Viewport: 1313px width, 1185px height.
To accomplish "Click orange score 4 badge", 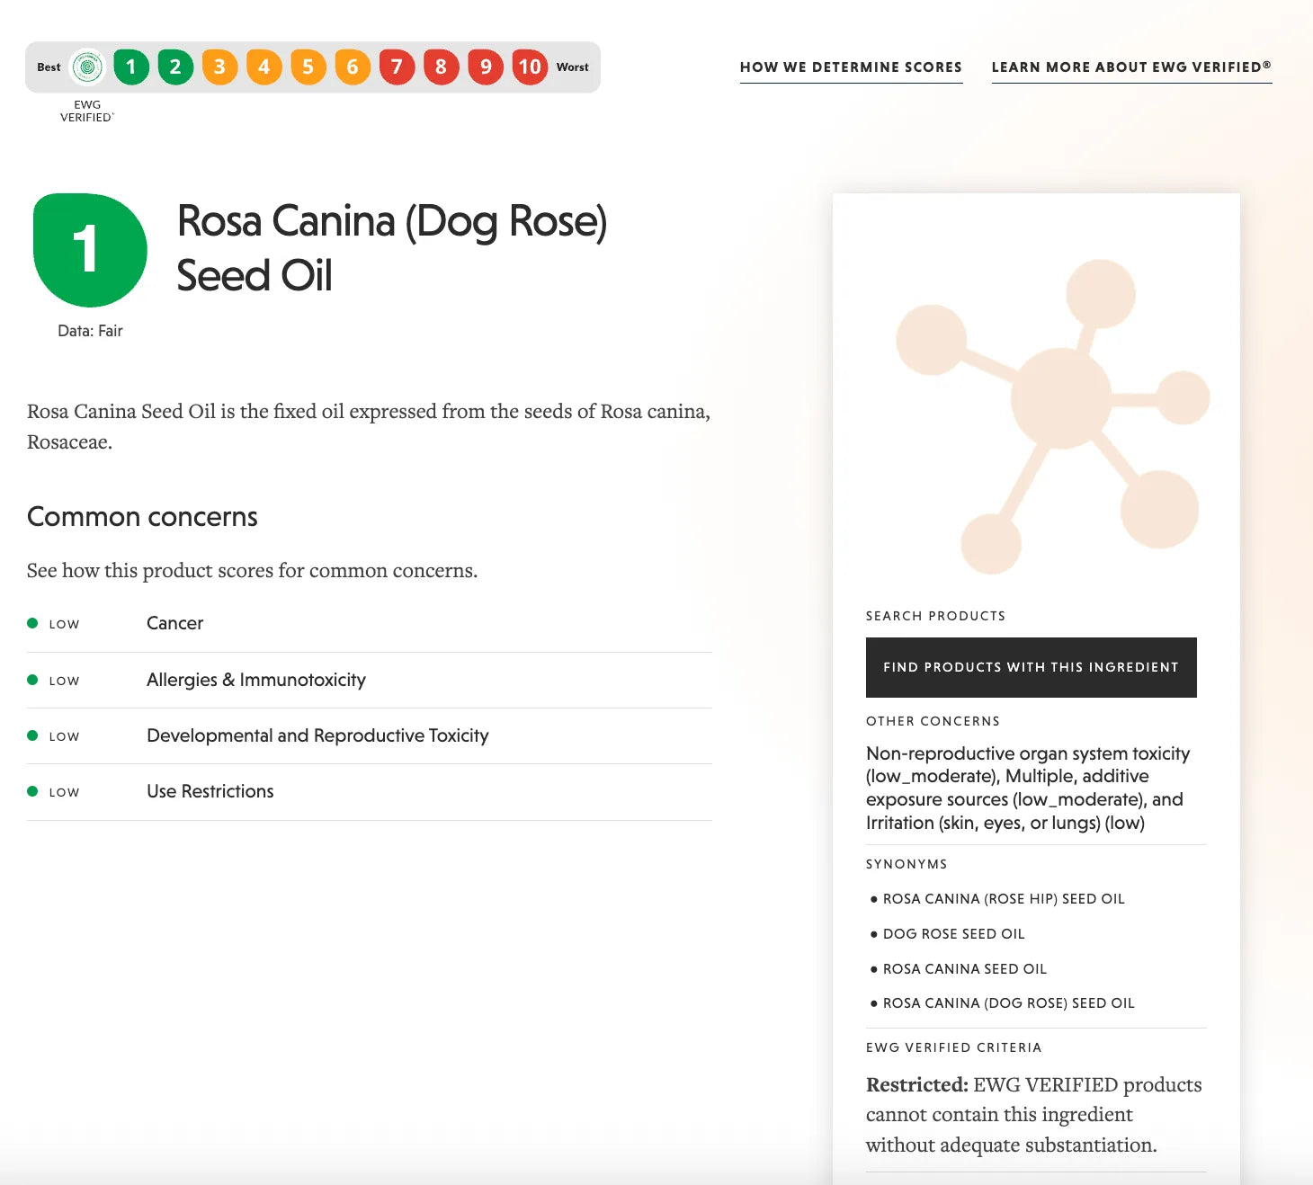I will 263,67.
